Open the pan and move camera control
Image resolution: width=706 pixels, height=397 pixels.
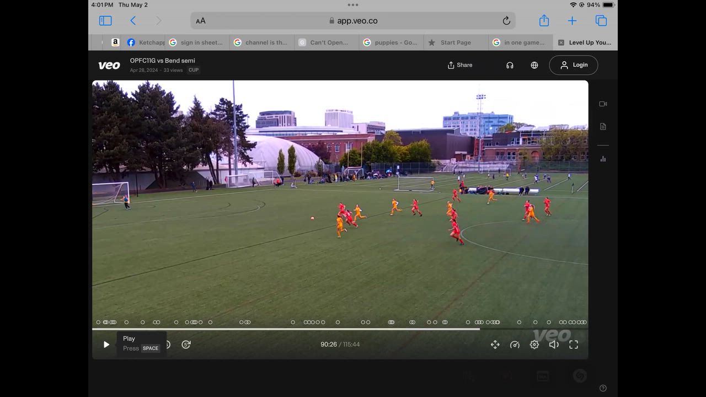point(495,345)
